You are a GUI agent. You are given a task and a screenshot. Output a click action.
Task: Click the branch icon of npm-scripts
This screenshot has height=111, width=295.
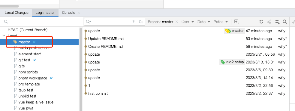click(x=15, y=72)
